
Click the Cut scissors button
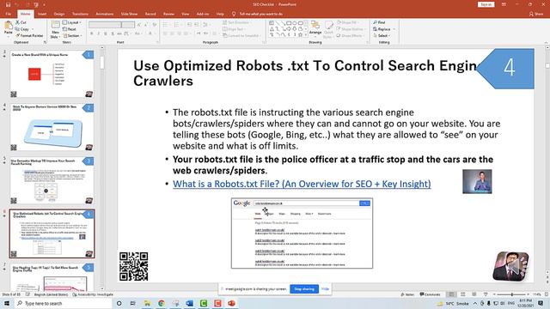click(x=21, y=22)
